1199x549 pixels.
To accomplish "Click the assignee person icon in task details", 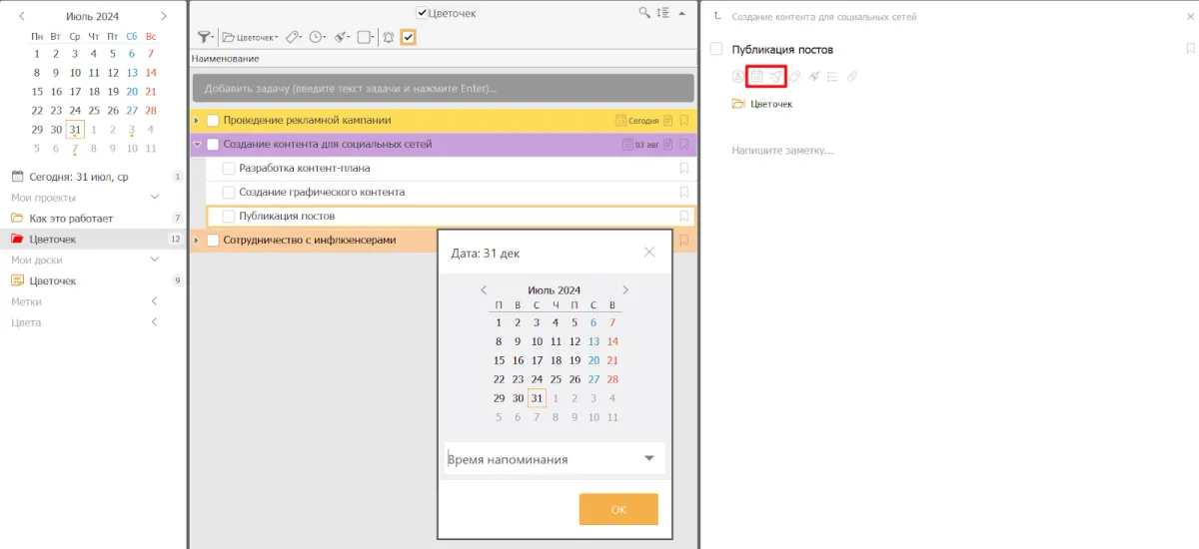I will click(x=737, y=76).
